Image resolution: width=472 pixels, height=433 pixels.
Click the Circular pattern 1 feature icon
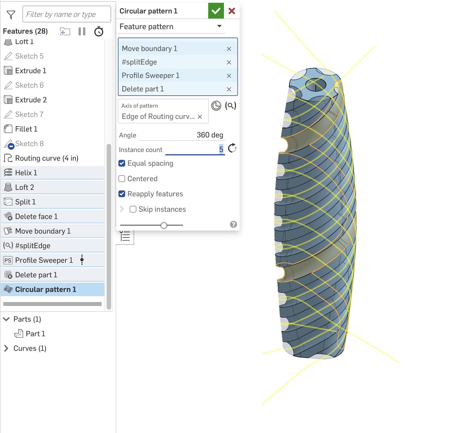click(8, 289)
